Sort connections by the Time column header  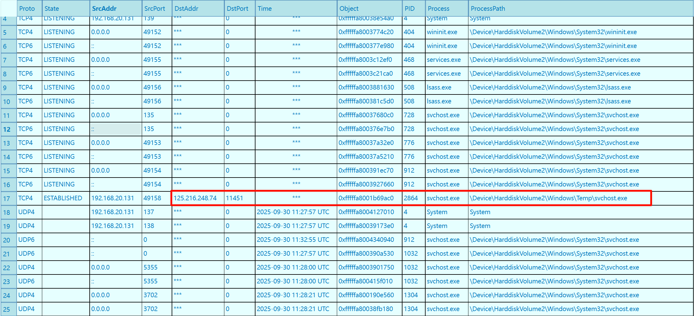[x=264, y=9]
